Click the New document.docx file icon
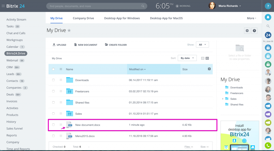This screenshot has height=151, width=274. coord(69,125)
